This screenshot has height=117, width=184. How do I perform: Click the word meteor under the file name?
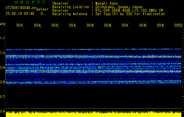(42, 9)
